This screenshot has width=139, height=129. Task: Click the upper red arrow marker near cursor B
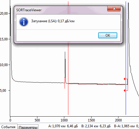[125, 79]
